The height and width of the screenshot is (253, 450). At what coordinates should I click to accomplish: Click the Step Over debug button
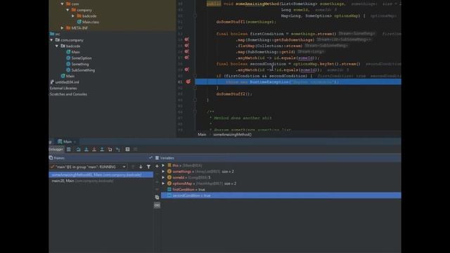tap(78, 150)
